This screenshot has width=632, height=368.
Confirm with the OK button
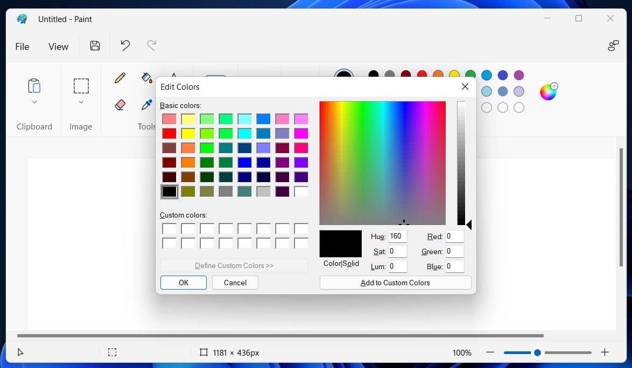(x=184, y=283)
